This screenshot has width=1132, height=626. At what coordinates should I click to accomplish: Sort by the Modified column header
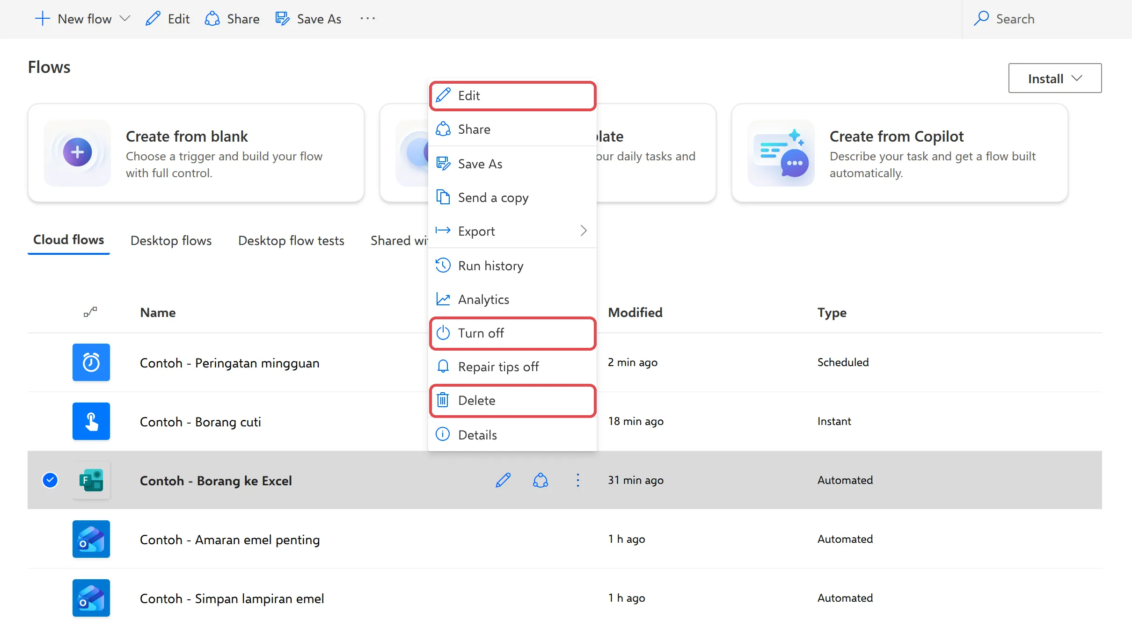635,312
